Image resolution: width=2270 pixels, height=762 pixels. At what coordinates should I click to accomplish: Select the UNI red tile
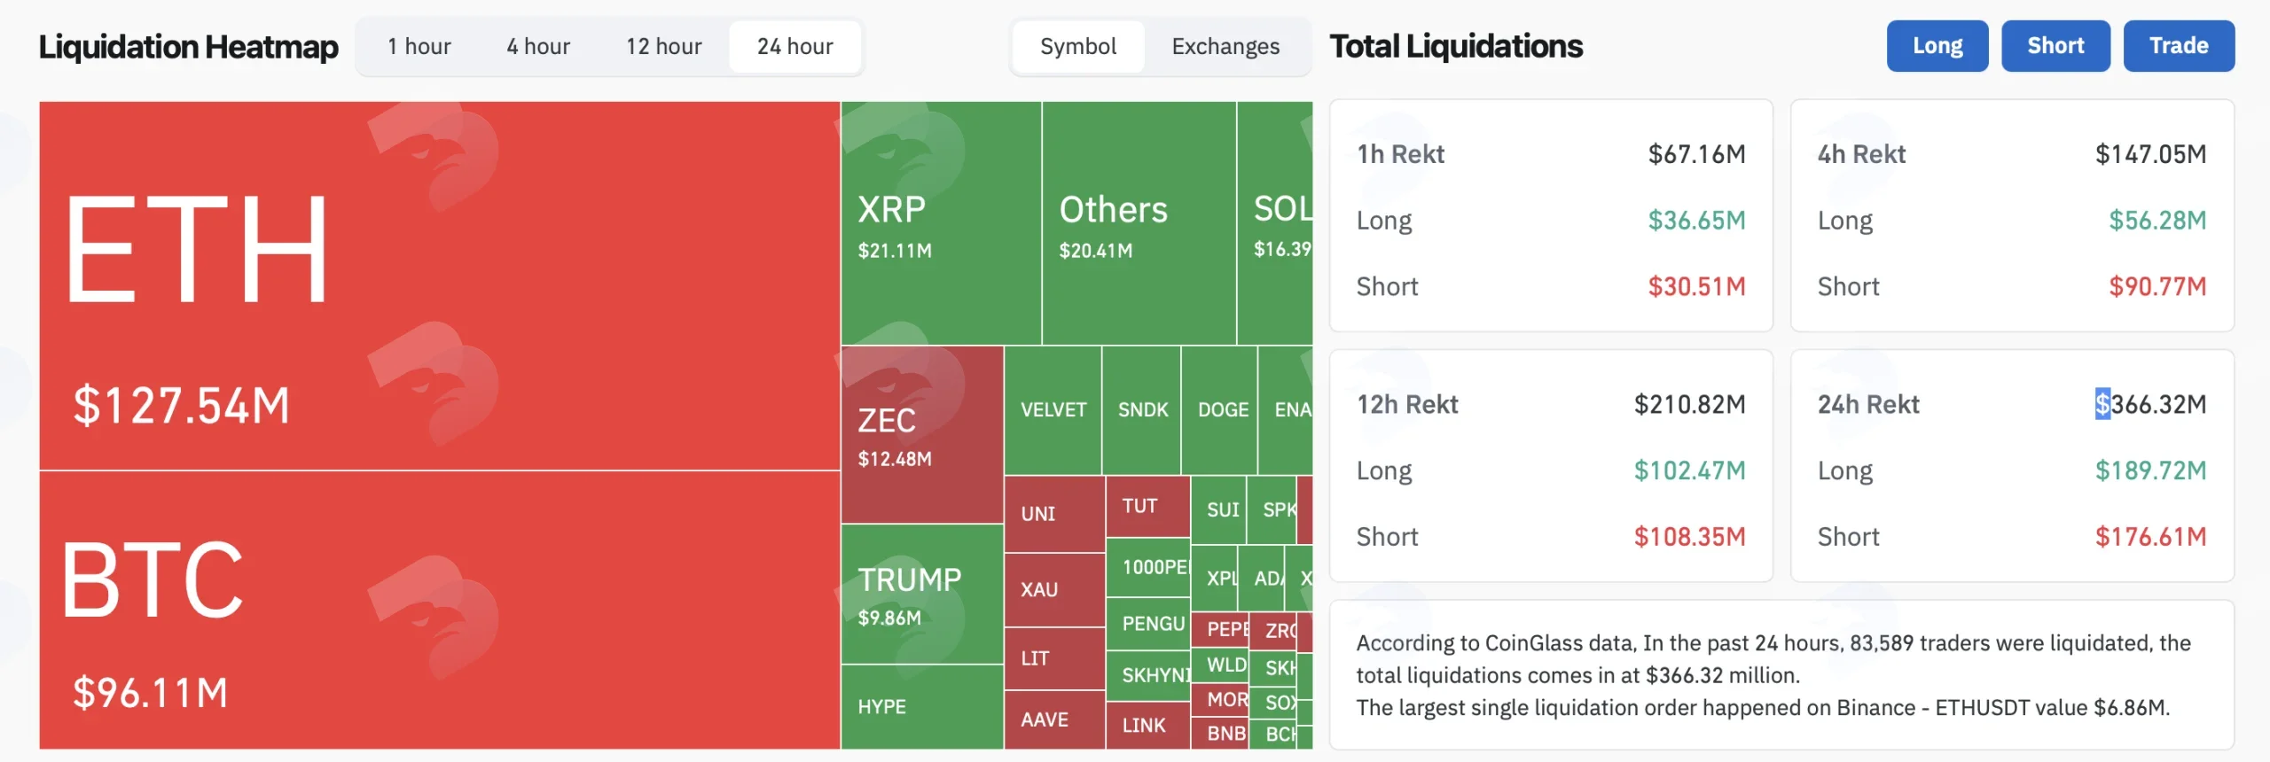click(x=1054, y=514)
